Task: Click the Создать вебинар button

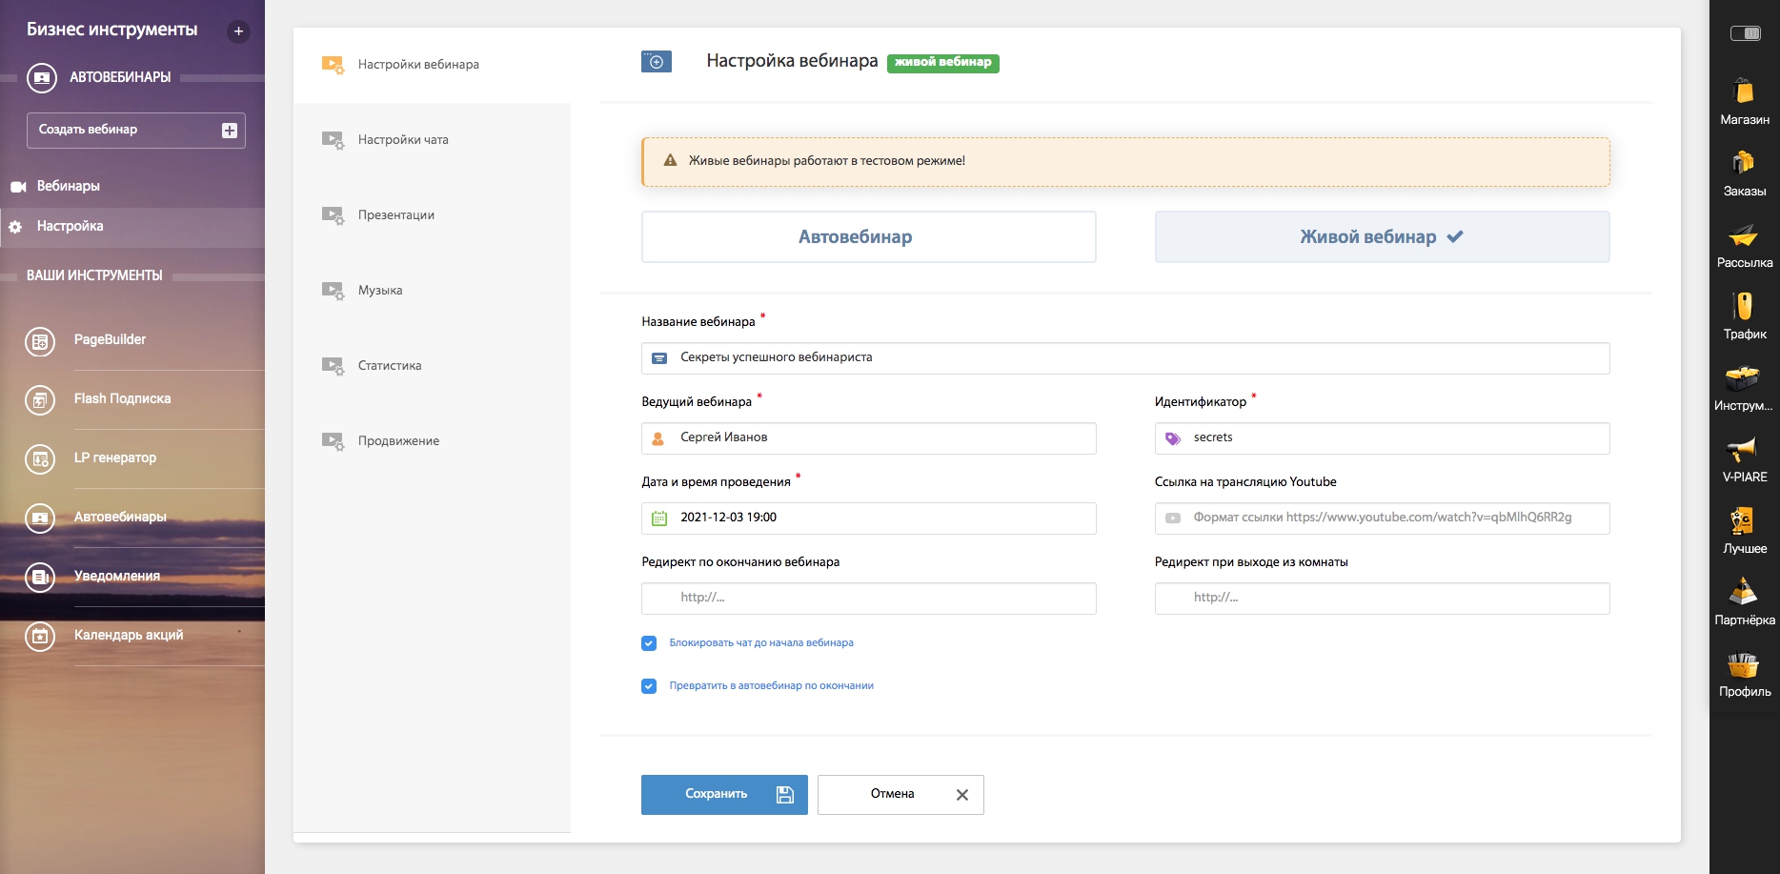Action: tap(136, 131)
